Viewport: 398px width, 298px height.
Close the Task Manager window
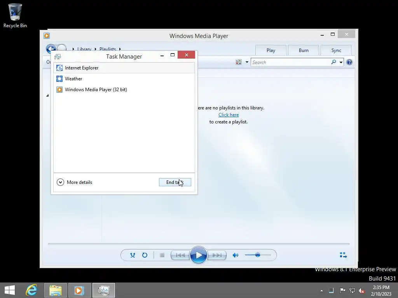[x=186, y=55]
